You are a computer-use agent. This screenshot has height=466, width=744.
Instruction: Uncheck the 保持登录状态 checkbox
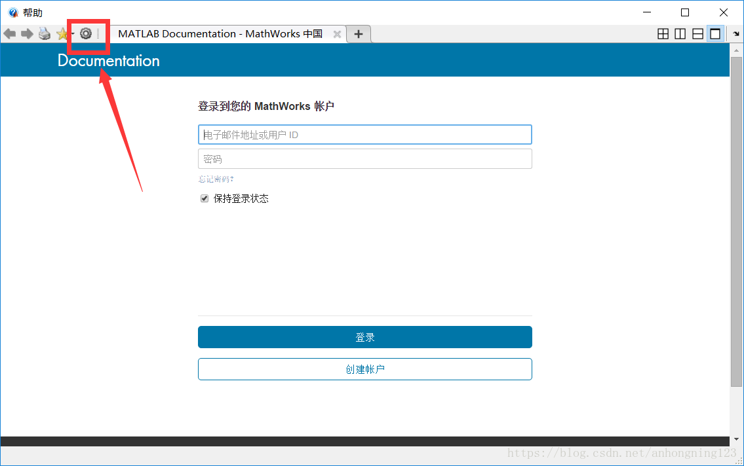(x=204, y=198)
